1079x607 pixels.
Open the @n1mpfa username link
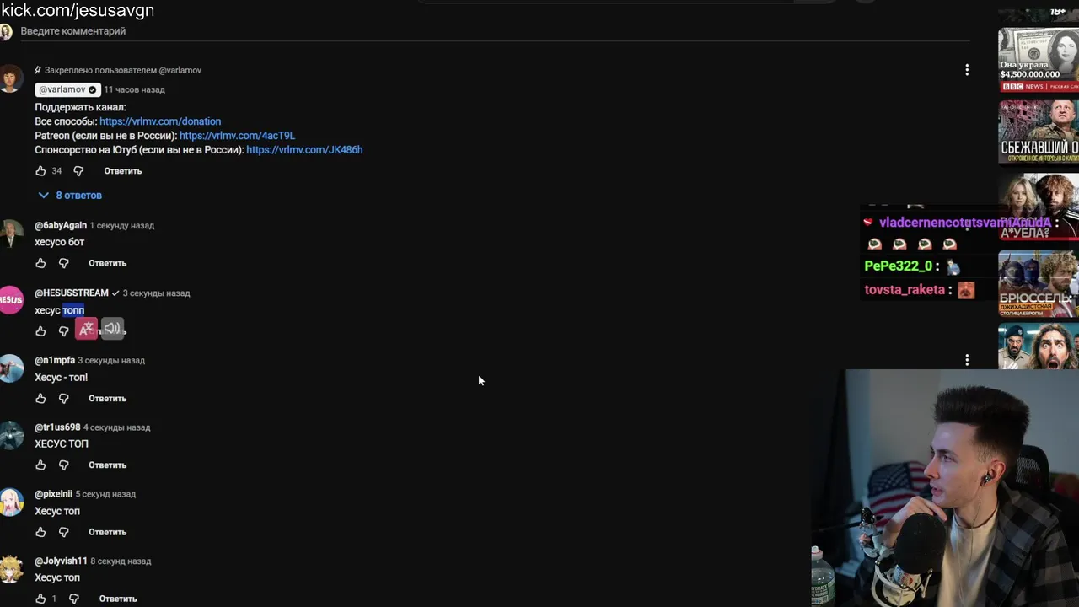(55, 361)
